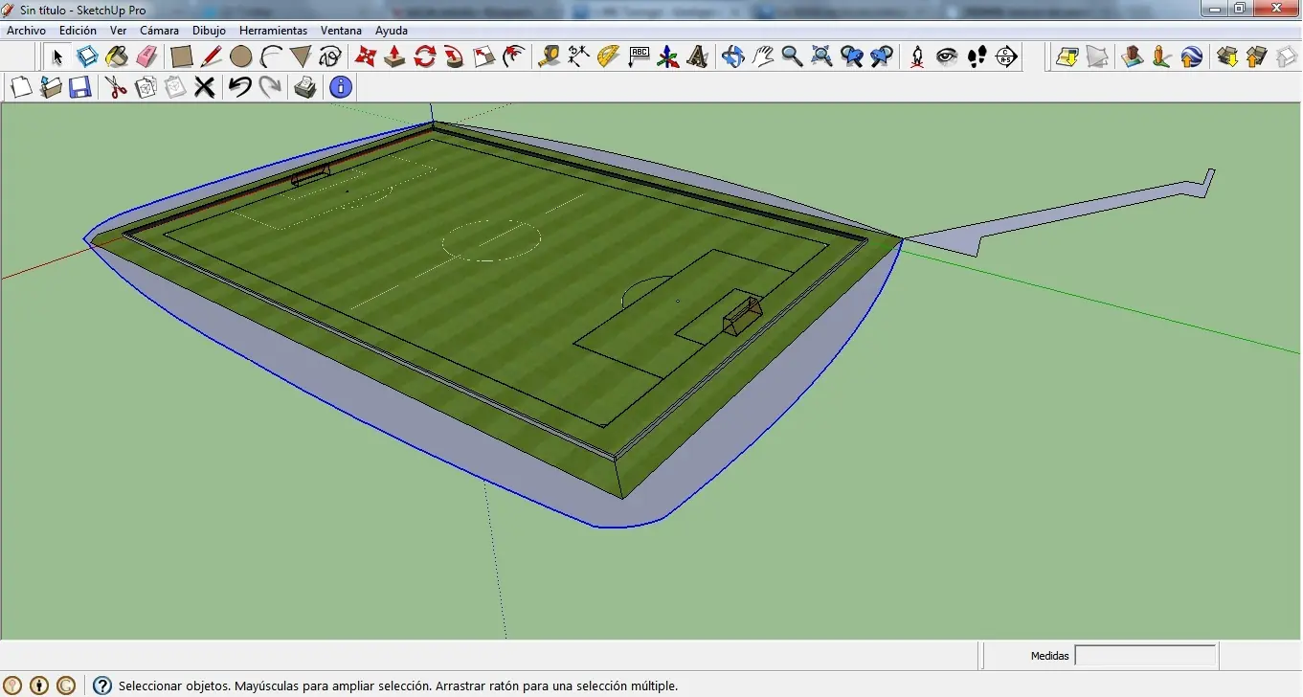Screen dimensions: 1303x697
Task: Pick the Pan hand tool
Action: (763, 56)
